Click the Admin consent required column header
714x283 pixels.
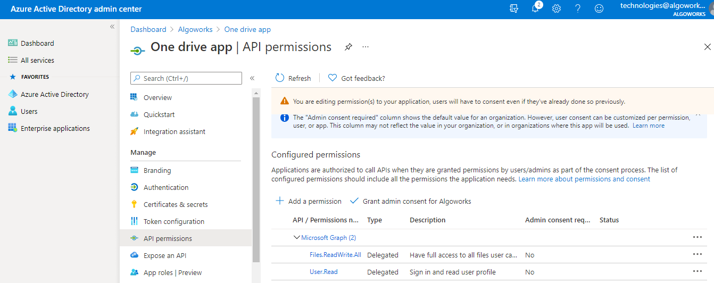(558, 220)
